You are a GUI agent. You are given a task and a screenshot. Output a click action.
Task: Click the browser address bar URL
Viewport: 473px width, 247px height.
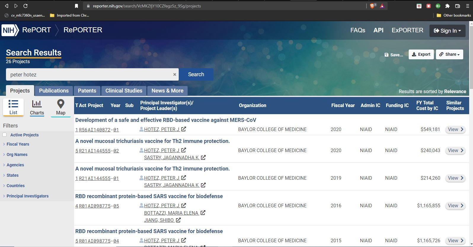[147, 6]
